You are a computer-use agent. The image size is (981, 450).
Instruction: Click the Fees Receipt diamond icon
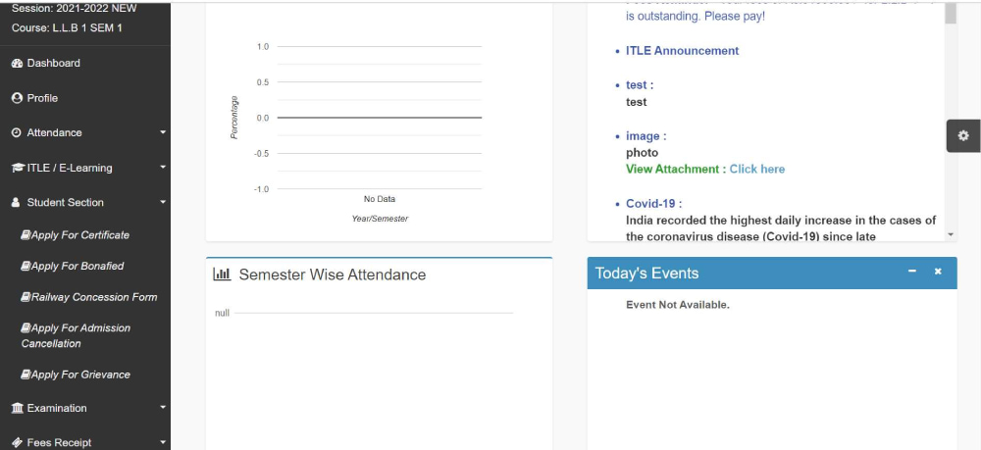(x=17, y=443)
